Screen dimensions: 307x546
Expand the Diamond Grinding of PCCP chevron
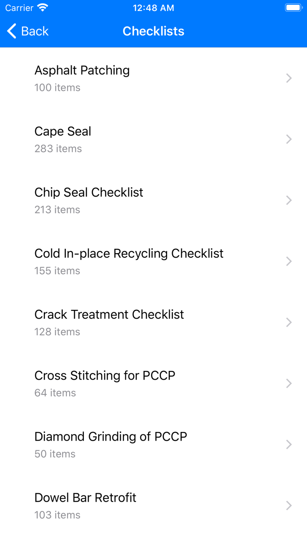coord(289,444)
